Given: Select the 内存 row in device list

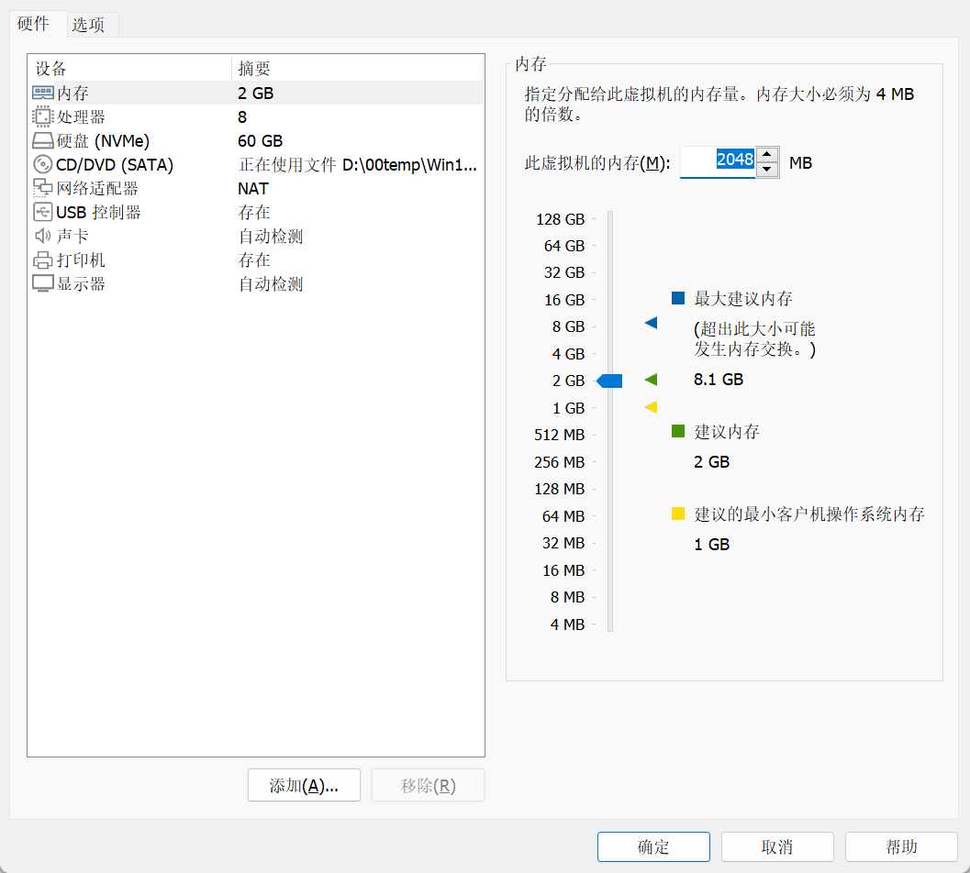Looking at the screenshot, I should click(255, 93).
